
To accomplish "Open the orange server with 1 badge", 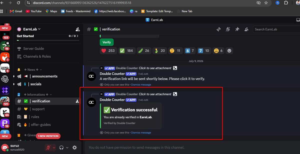I will click(5, 57).
